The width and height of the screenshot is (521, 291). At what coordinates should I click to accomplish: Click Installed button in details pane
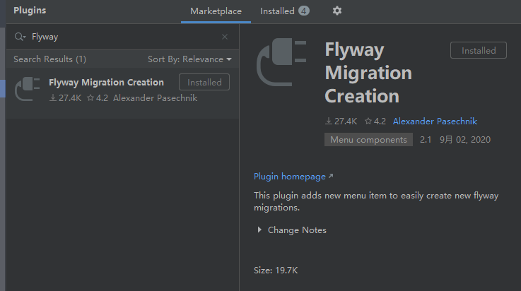(479, 50)
